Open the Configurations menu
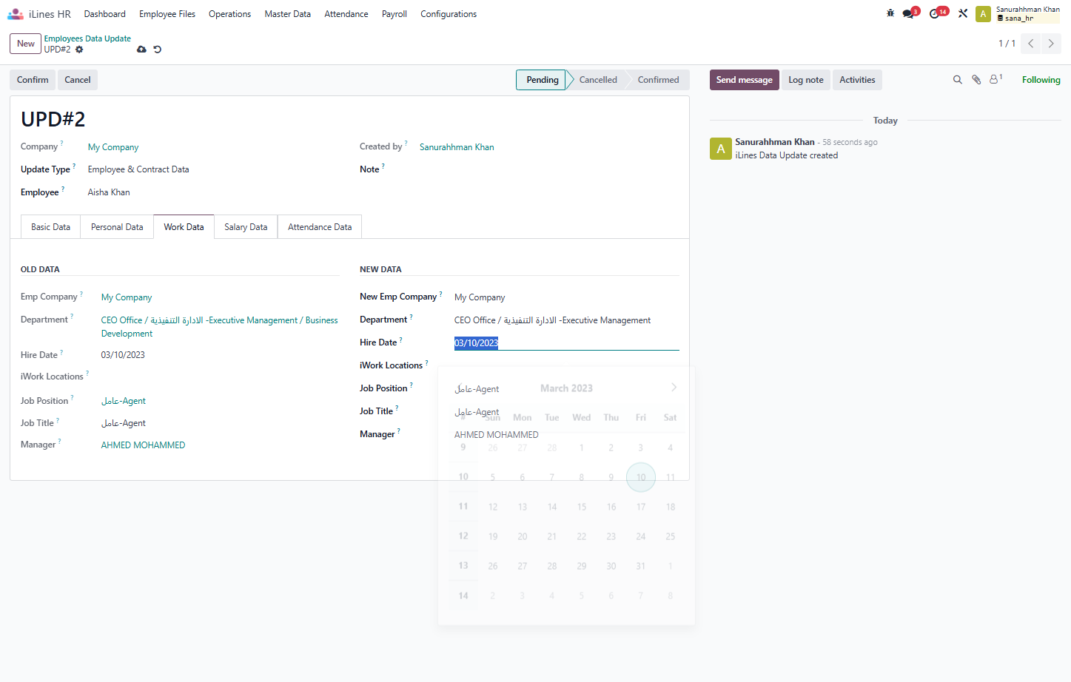This screenshot has height=682, width=1071. tap(449, 14)
